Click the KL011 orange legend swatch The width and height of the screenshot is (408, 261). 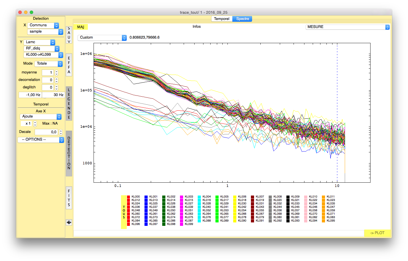point(324,197)
